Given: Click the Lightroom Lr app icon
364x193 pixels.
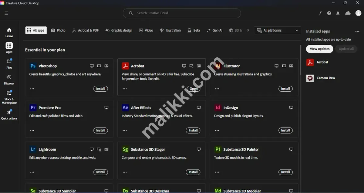Looking at the screenshot, I should click(33, 149).
